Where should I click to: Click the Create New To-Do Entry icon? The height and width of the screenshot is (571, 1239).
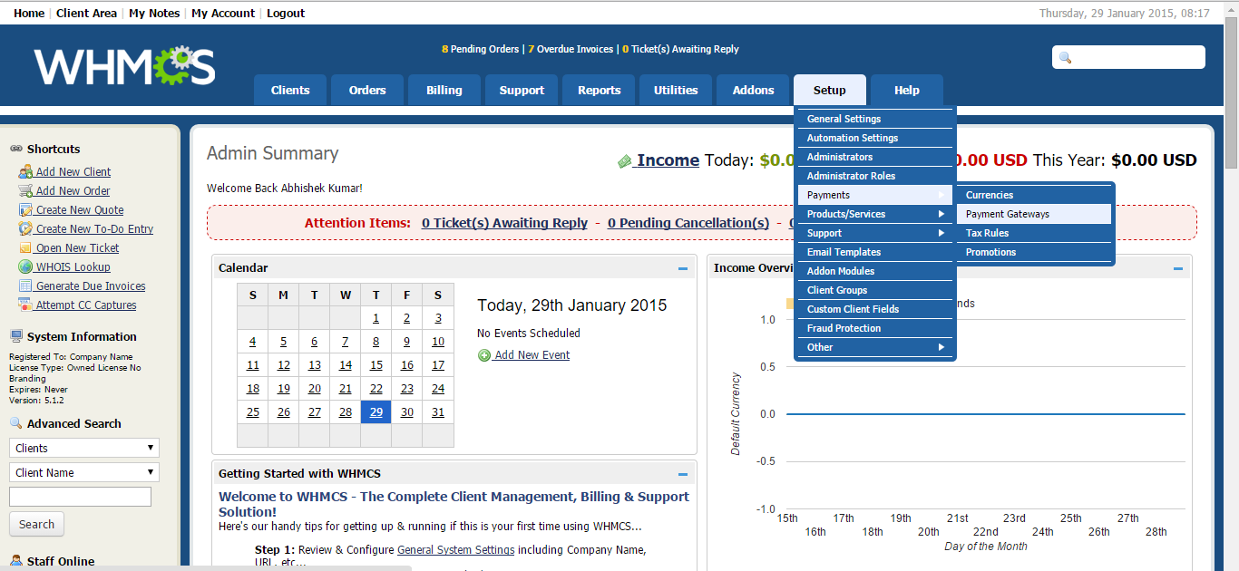pos(25,228)
